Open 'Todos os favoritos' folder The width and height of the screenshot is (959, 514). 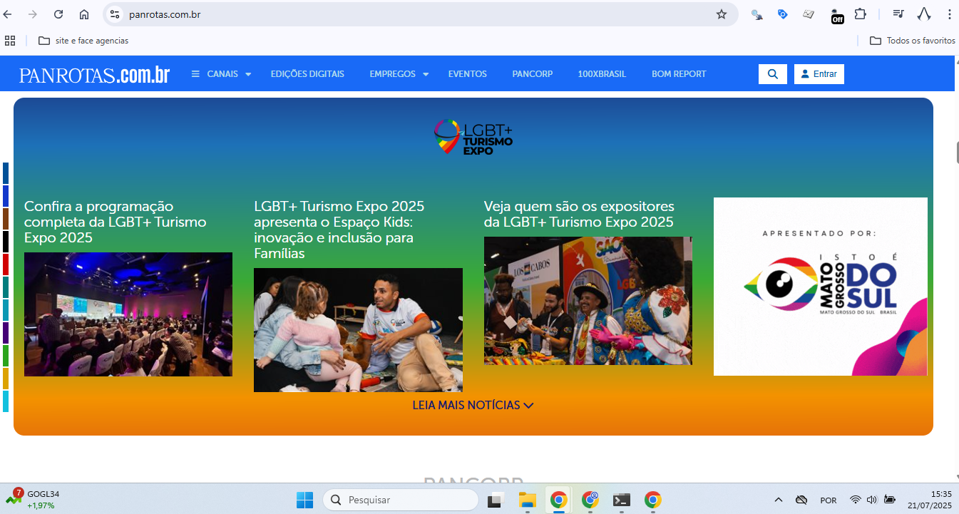pyautogui.click(x=913, y=41)
